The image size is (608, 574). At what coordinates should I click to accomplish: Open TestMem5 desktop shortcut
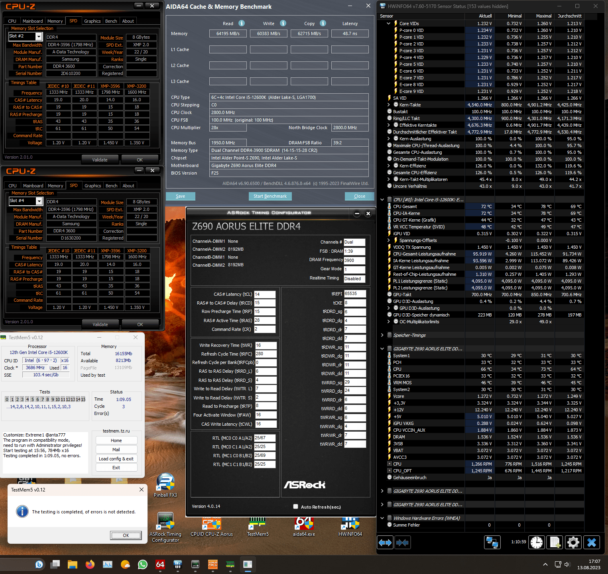(258, 527)
